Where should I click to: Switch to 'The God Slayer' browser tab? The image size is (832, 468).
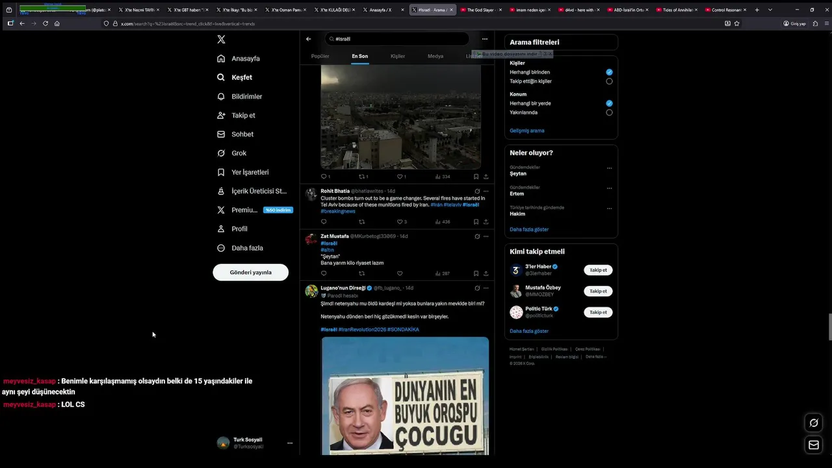(480, 10)
